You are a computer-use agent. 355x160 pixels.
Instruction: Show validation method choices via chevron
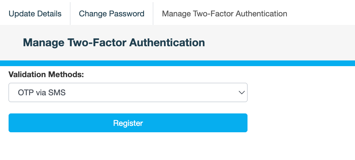[x=241, y=92]
